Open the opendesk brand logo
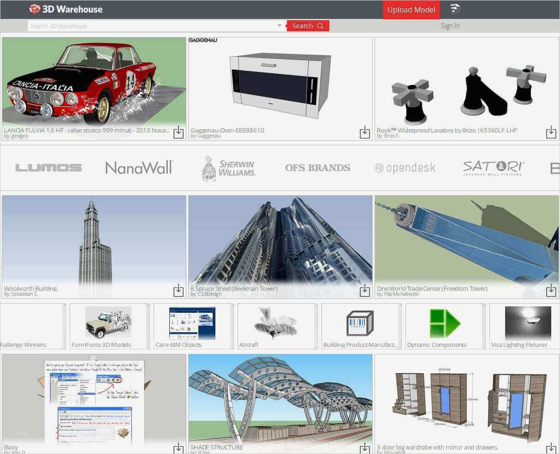The width and height of the screenshot is (560, 454). (x=405, y=168)
